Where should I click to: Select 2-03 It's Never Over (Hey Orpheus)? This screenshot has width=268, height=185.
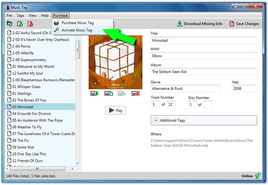pyautogui.click(x=40, y=40)
